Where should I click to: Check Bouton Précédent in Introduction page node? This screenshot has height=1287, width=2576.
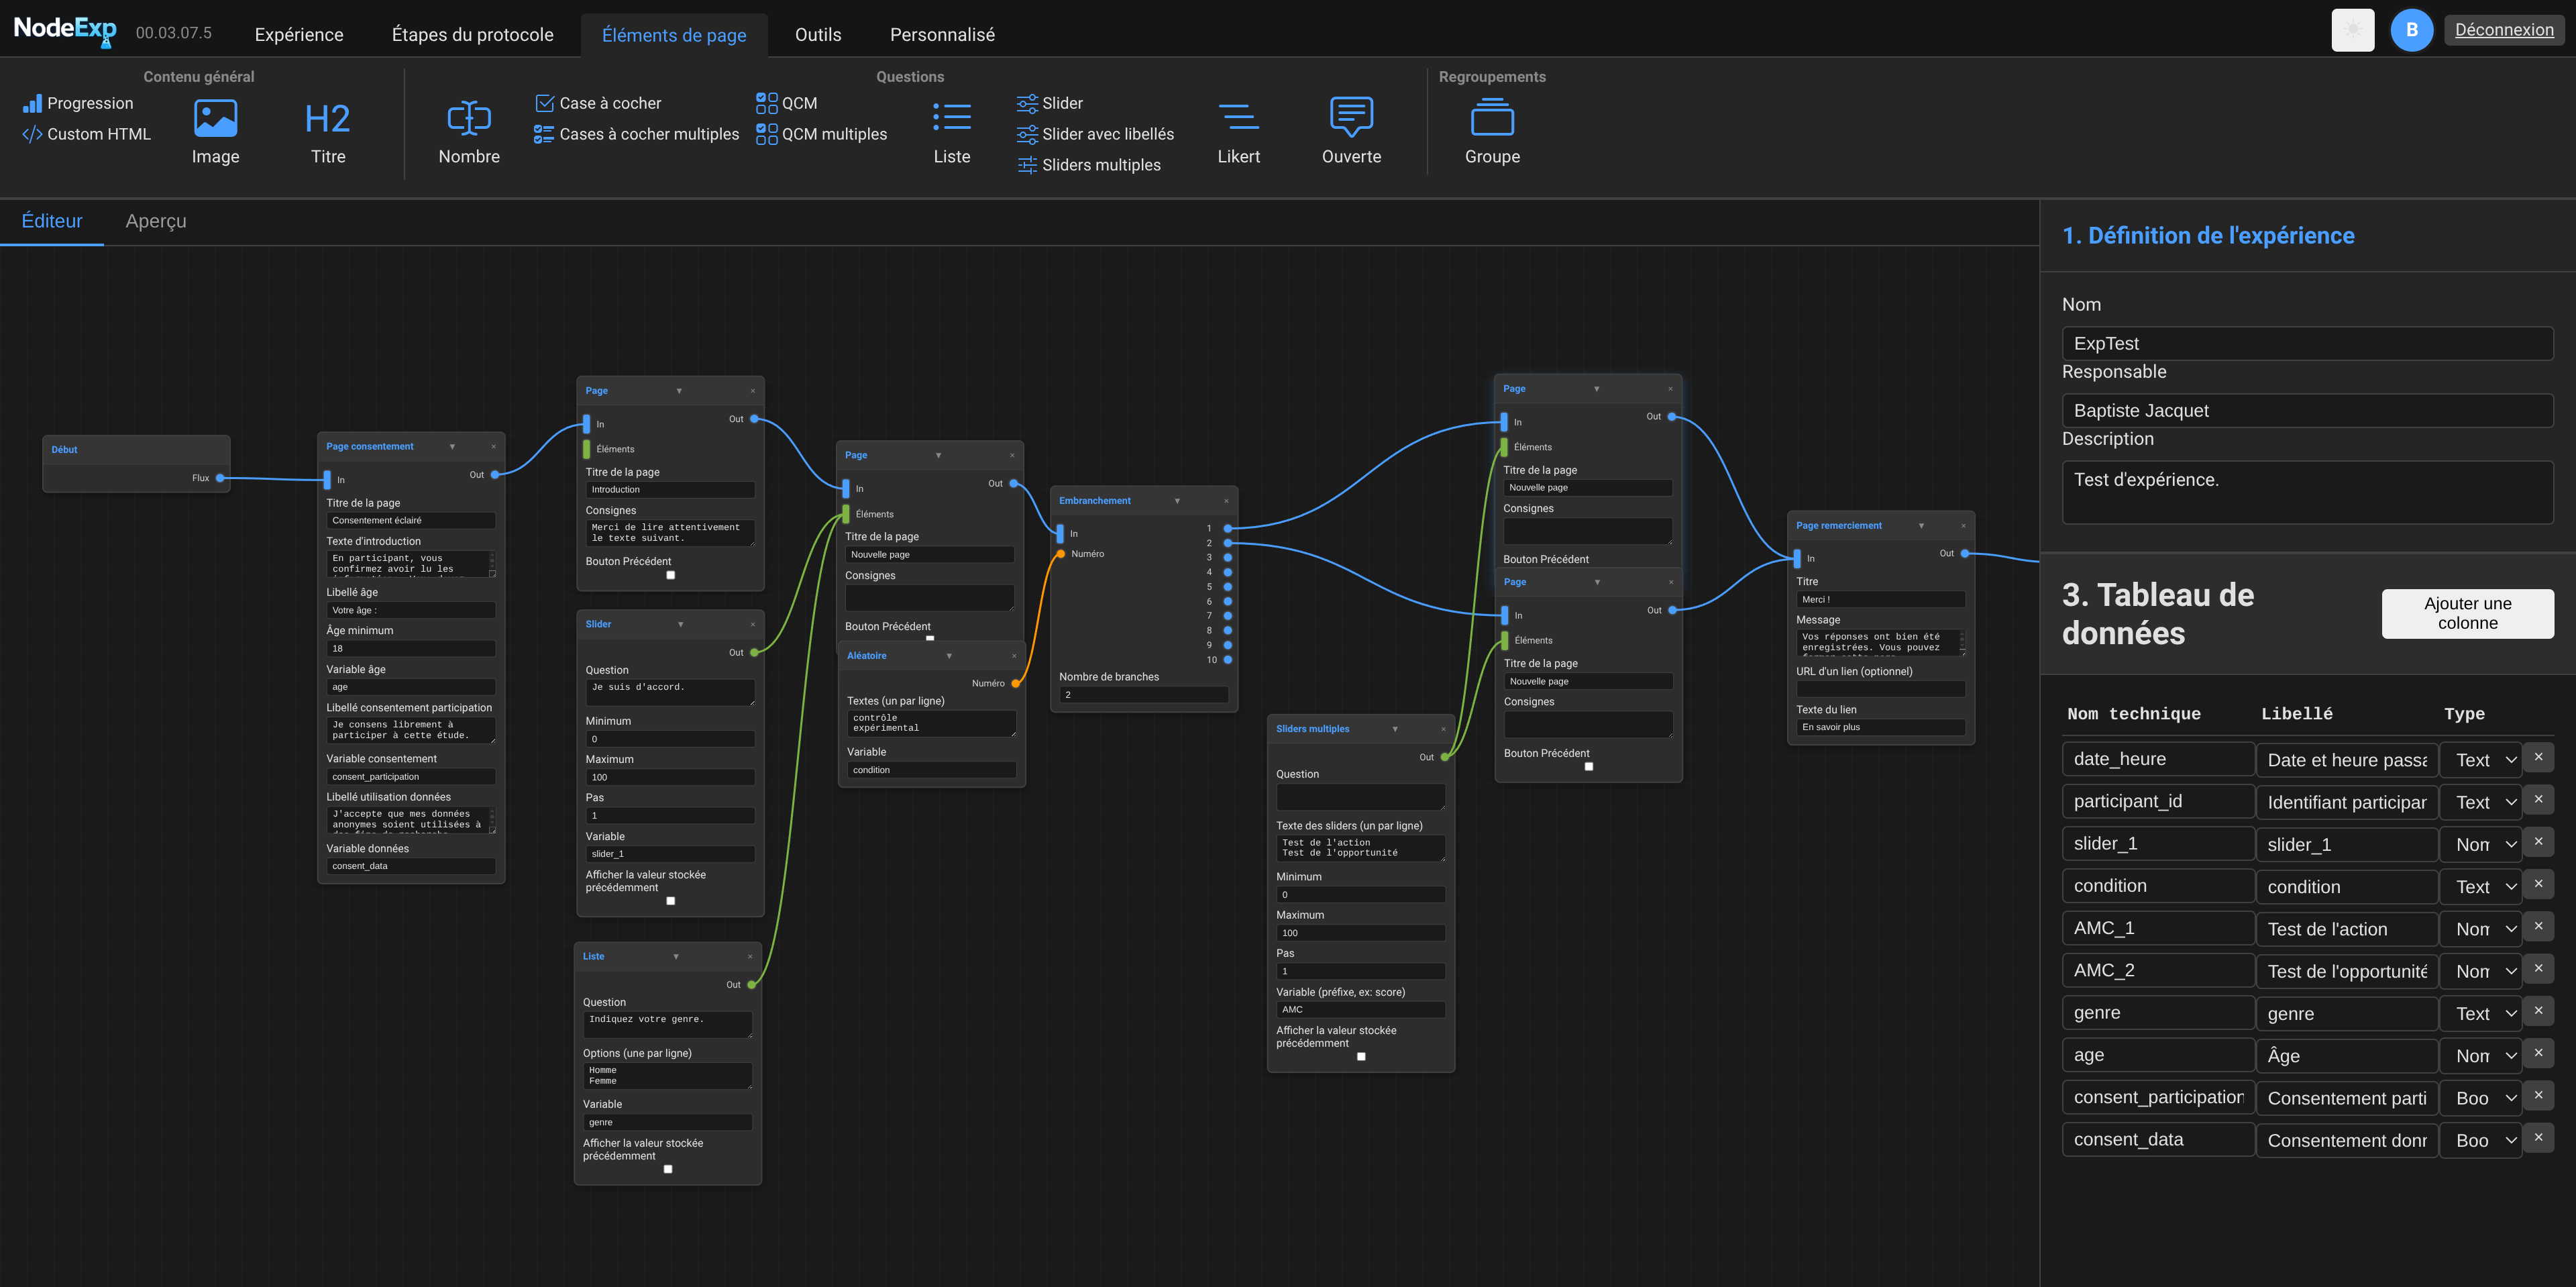670,575
